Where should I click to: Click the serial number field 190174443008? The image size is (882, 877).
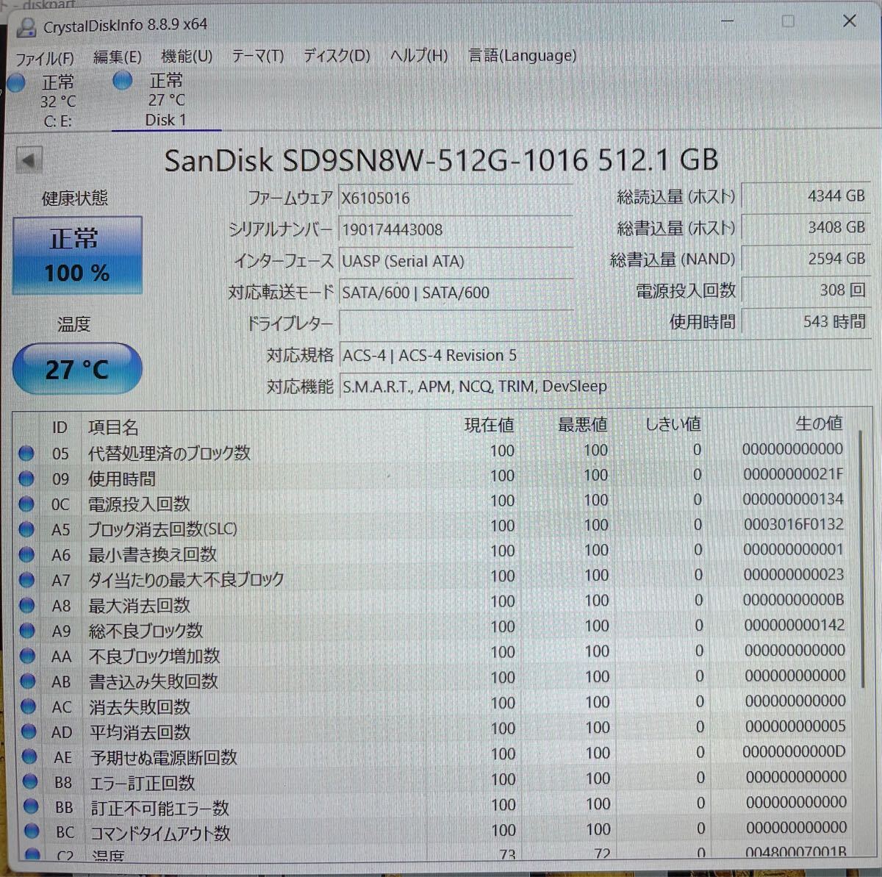(456, 229)
